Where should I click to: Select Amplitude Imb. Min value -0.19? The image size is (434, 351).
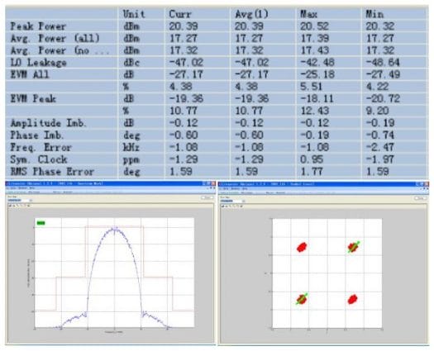point(380,123)
